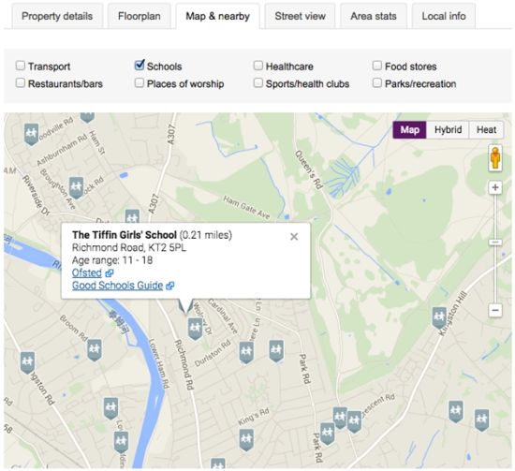Image resolution: width=515 pixels, height=471 pixels.
Task: Click the Street View pegman icon
Action: click(x=495, y=158)
